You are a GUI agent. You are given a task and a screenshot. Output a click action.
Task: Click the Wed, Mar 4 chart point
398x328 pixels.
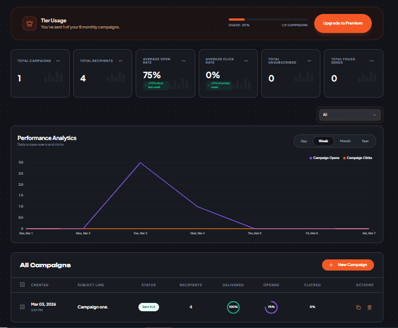pyautogui.click(x=198, y=206)
